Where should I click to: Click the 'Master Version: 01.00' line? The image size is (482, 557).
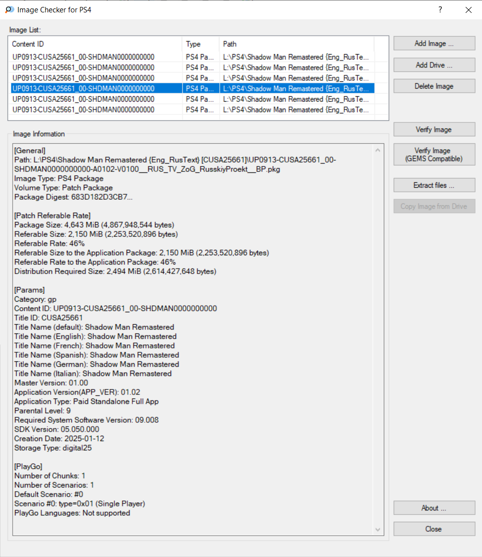pyautogui.click(x=51, y=383)
